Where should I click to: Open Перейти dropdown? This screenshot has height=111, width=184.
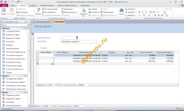131,12
